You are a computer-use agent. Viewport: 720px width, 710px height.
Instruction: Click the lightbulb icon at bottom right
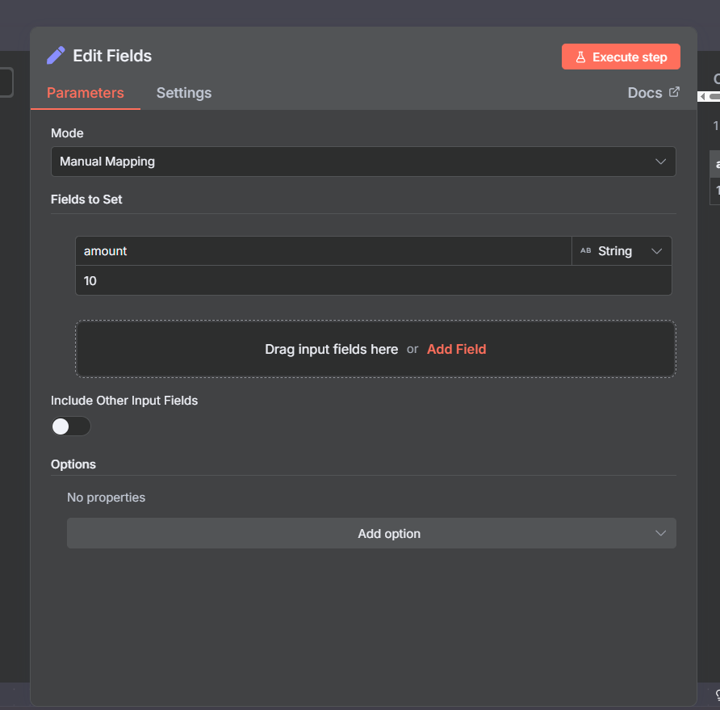pyautogui.click(x=717, y=695)
